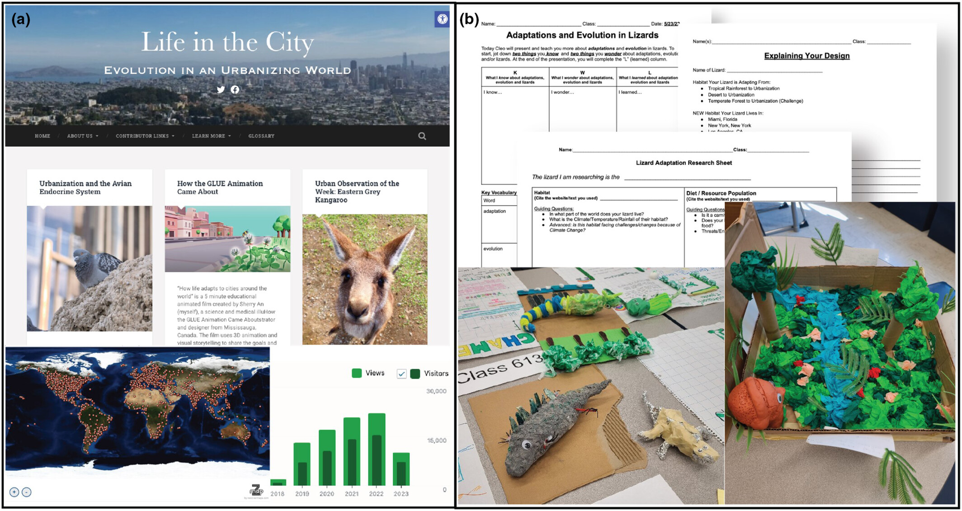The width and height of the screenshot is (962, 511).
Task: Click the rainforest diorama photo
Action: tap(840, 353)
